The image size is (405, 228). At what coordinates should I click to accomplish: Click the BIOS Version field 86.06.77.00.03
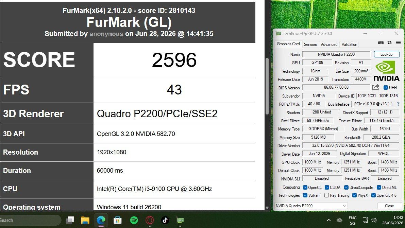[336, 87]
